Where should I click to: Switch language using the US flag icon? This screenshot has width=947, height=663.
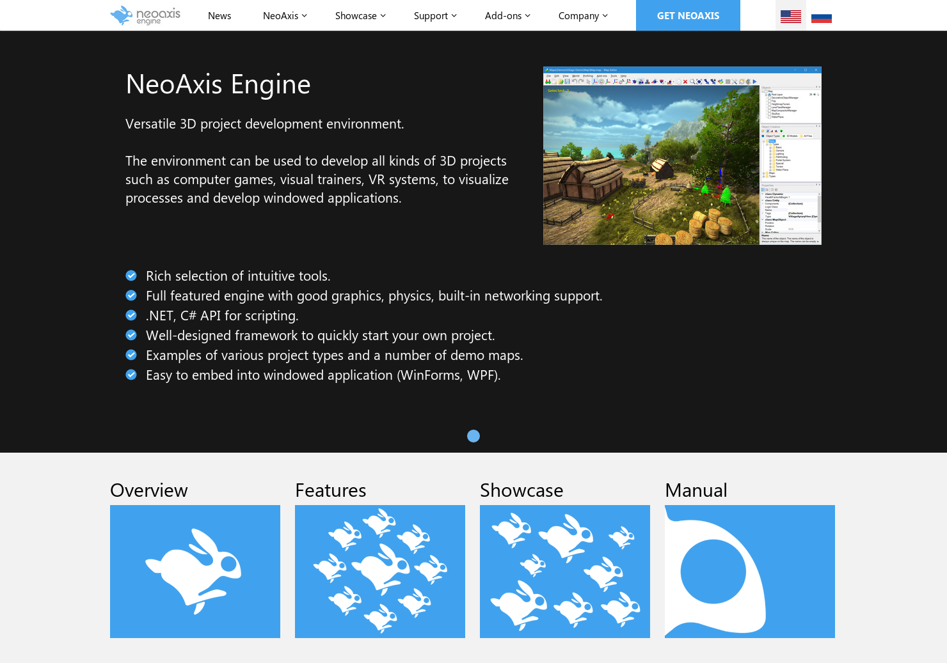coord(791,15)
